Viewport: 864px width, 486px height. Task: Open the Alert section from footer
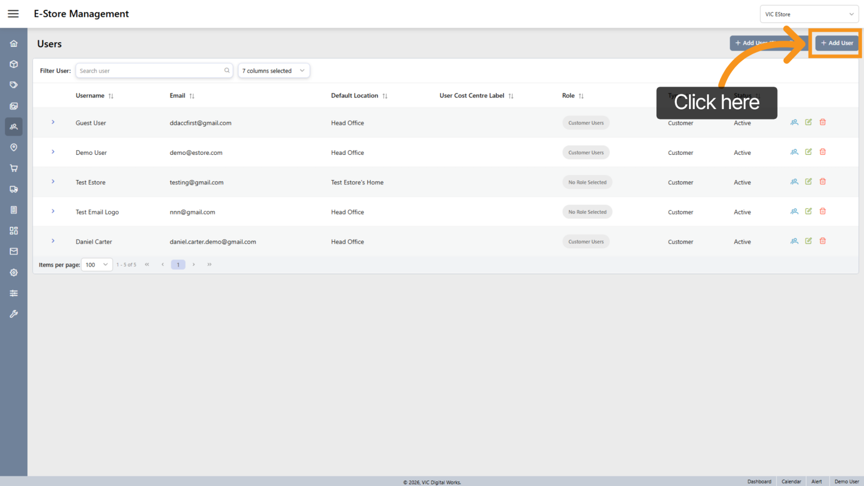tap(817, 481)
